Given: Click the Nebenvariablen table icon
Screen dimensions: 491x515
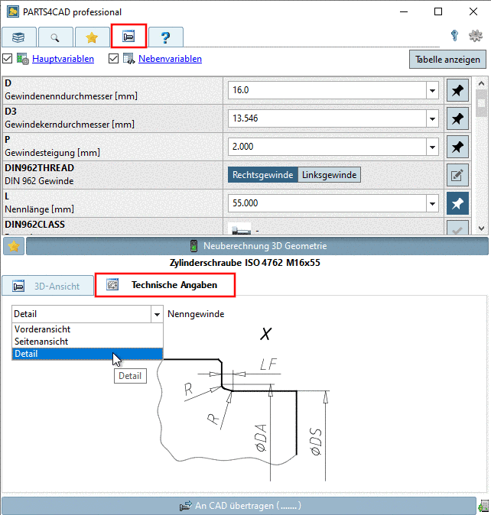Looking at the screenshot, I should pyautogui.click(x=128, y=59).
